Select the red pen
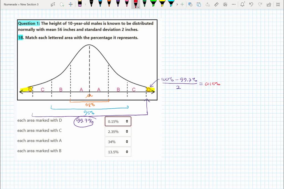284x189 pixels. point(136,4)
